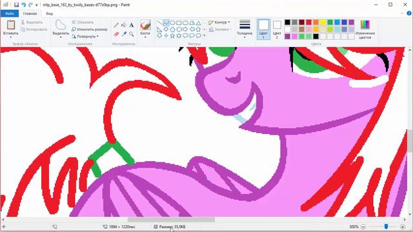
Task: Click Изменить размер resize button
Action: (x=90, y=30)
